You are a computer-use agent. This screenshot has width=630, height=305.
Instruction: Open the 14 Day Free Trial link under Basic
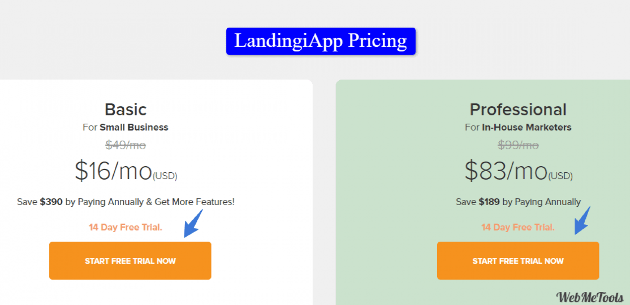[126, 227]
